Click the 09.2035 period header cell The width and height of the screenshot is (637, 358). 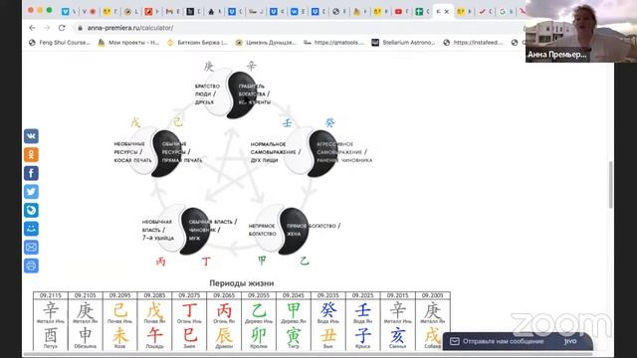click(x=327, y=295)
